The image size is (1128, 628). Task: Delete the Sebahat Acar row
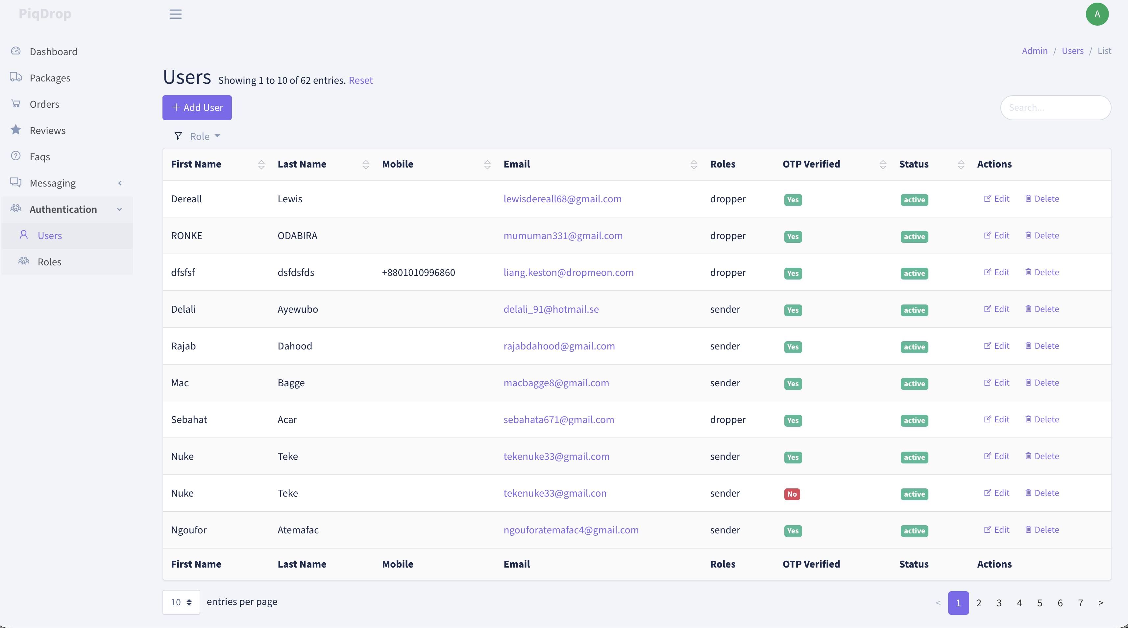tap(1042, 419)
